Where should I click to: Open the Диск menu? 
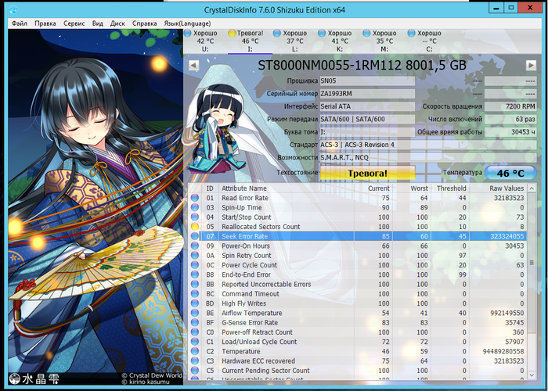click(118, 23)
